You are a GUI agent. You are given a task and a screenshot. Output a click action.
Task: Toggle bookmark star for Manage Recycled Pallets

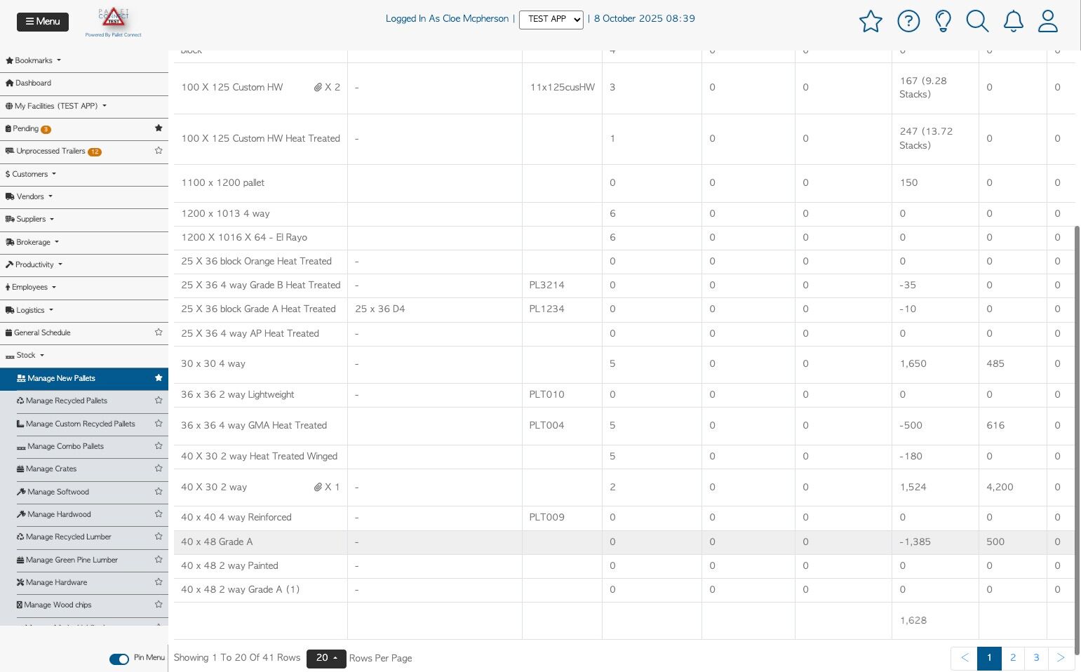[x=159, y=401]
